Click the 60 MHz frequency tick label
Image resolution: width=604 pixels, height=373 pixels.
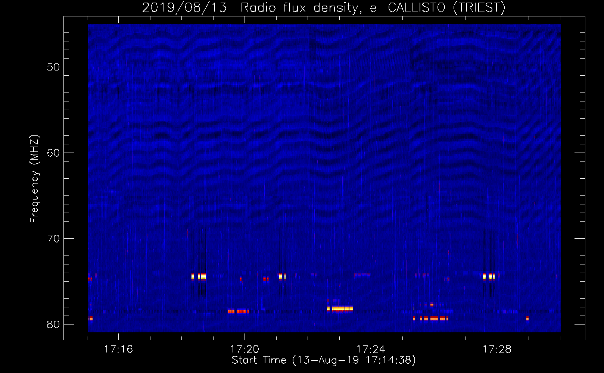[x=53, y=153]
